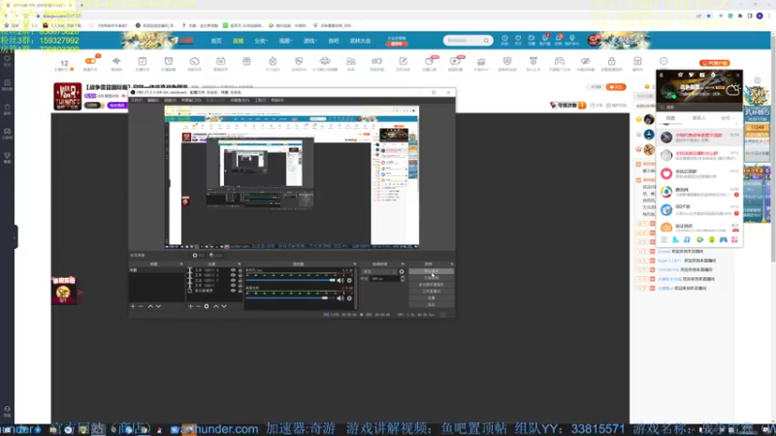Expand 分类 category dropdown in Douyu navigation

261,41
